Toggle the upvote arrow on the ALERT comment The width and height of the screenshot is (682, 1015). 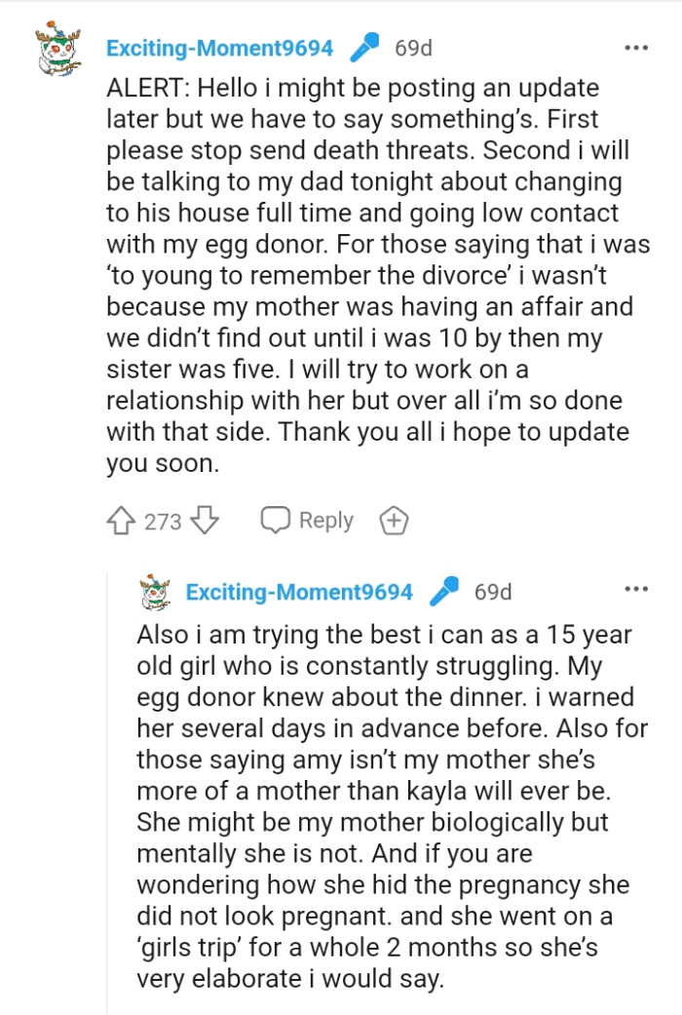(x=120, y=520)
